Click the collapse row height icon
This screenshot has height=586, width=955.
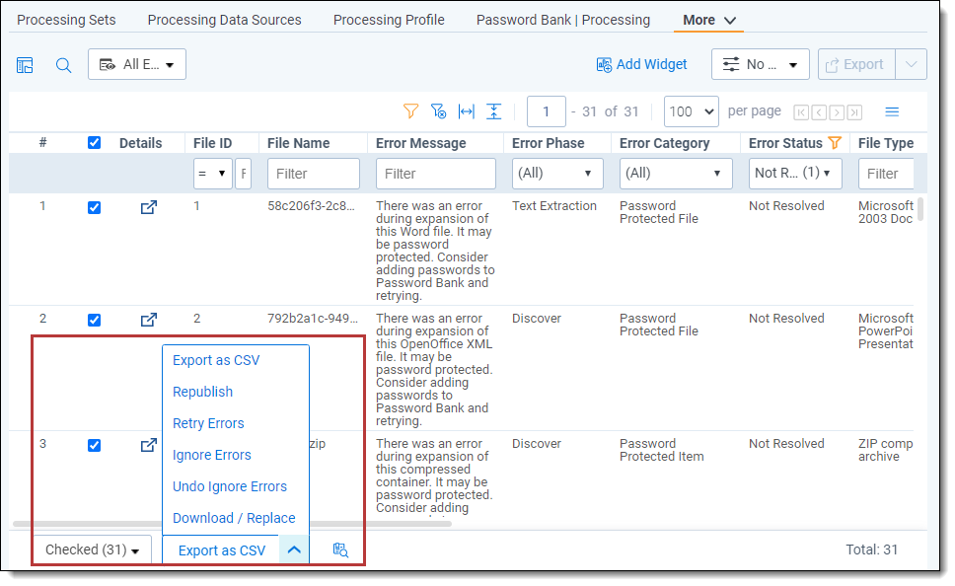(494, 111)
